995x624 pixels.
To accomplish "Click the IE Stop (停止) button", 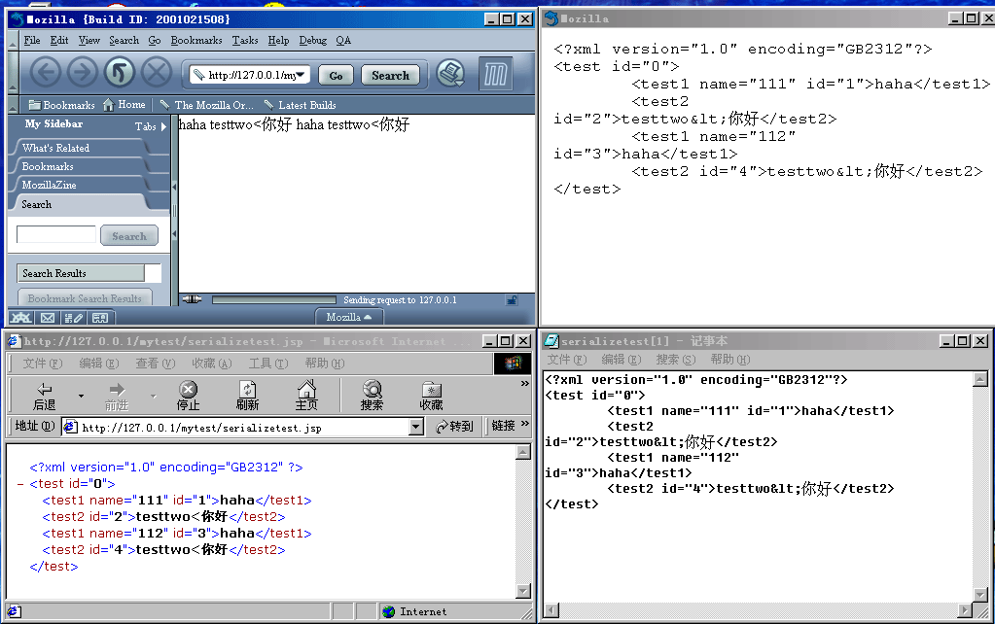I will pos(188,397).
